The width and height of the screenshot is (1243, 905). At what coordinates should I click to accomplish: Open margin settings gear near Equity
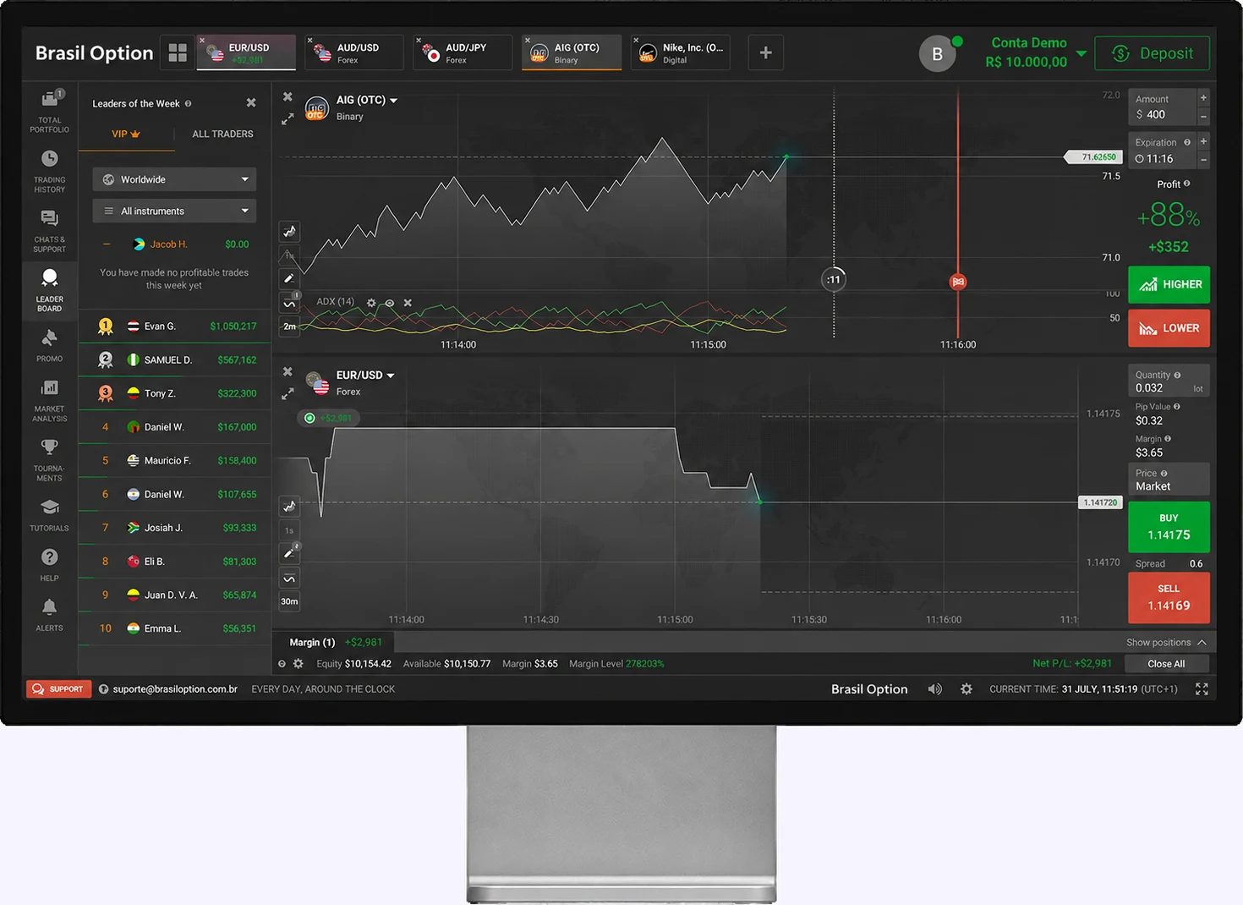coord(298,664)
